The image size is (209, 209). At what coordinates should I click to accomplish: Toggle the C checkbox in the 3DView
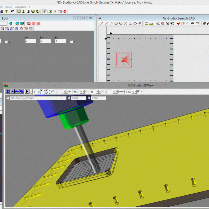(x=47, y=92)
